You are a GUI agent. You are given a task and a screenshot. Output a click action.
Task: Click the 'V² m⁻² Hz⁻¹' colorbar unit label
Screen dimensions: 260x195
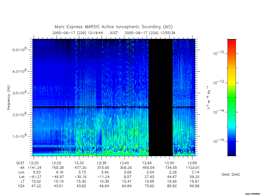tap(209, 98)
